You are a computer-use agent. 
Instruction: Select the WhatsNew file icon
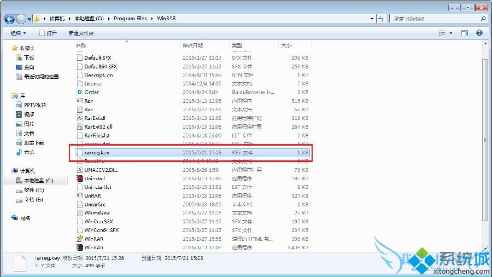pyautogui.click(x=80, y=212)
